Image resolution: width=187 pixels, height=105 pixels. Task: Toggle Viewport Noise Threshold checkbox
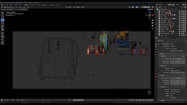coord(171,59)
